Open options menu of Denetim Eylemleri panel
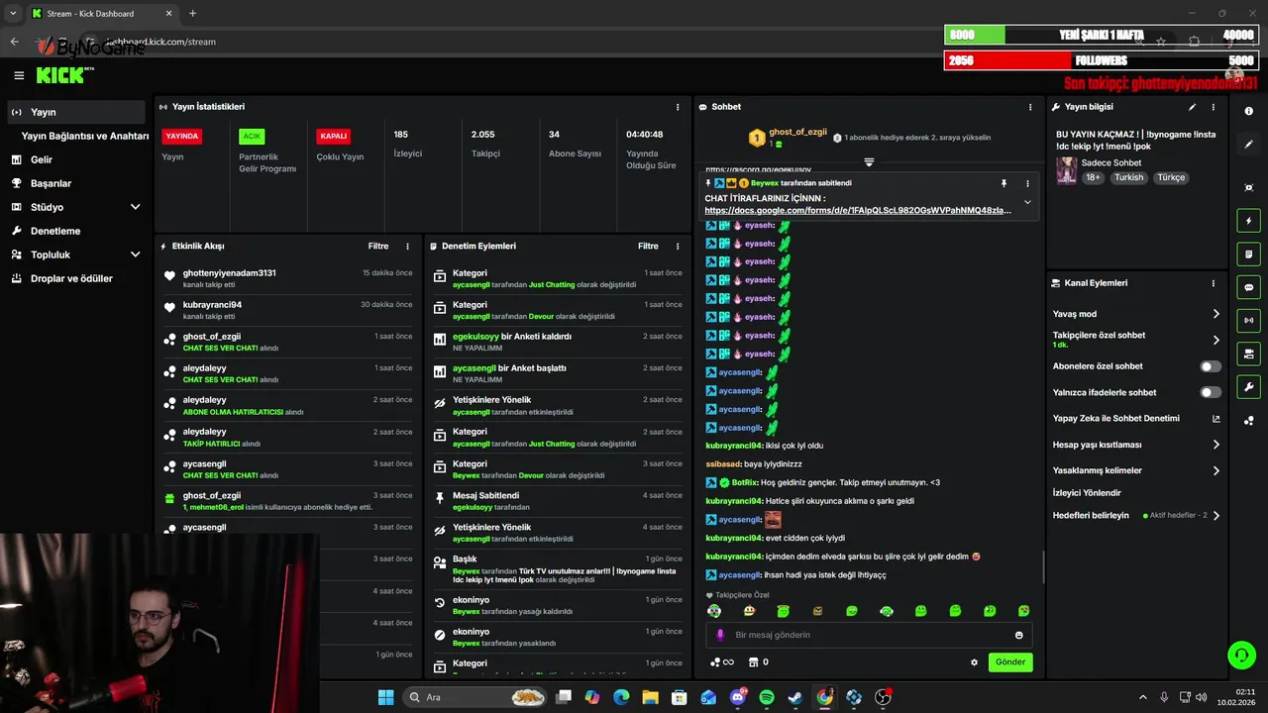Viewport: 1268px width, 713px height. click(x=678, y=247)
